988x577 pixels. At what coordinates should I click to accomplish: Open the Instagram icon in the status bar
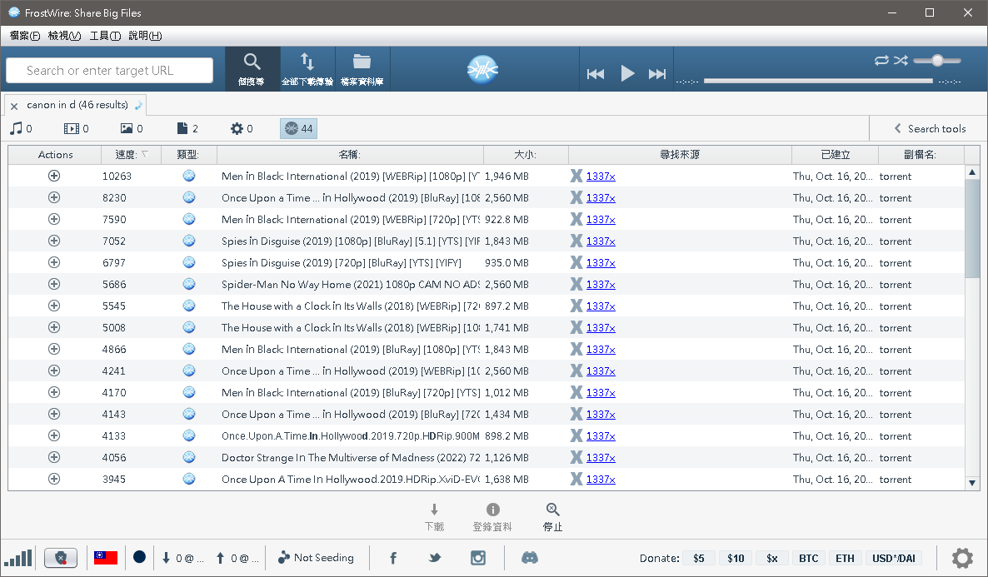478,558
